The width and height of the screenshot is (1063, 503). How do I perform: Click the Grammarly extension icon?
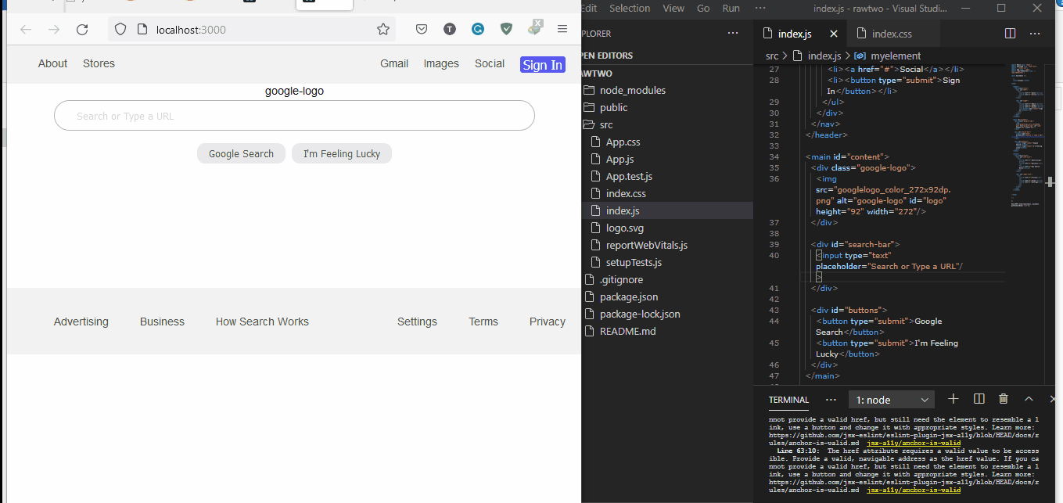click(x=477, y=30)
